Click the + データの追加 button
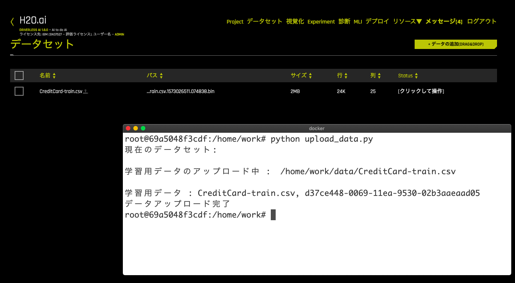 [455, 44]
